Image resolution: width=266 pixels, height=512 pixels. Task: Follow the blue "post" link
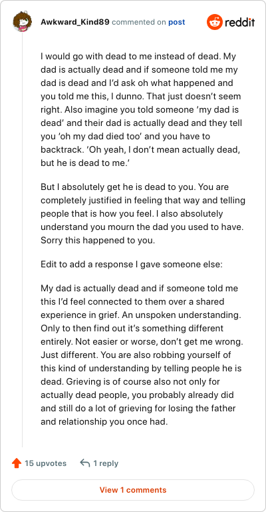click(x=176, y=23)
